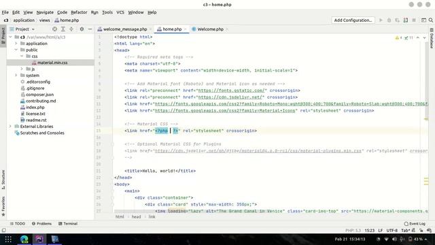Open the Event Log
Screen dimensions: 435x245
415,224
